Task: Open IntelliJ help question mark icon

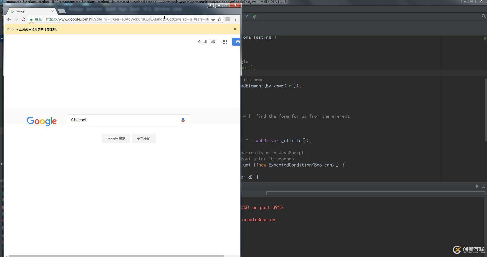Action: point(246,16)
